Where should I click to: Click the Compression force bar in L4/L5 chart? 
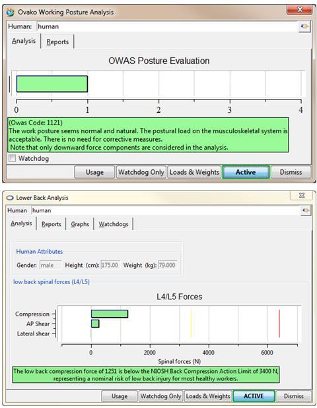click(x=110, y=314)
